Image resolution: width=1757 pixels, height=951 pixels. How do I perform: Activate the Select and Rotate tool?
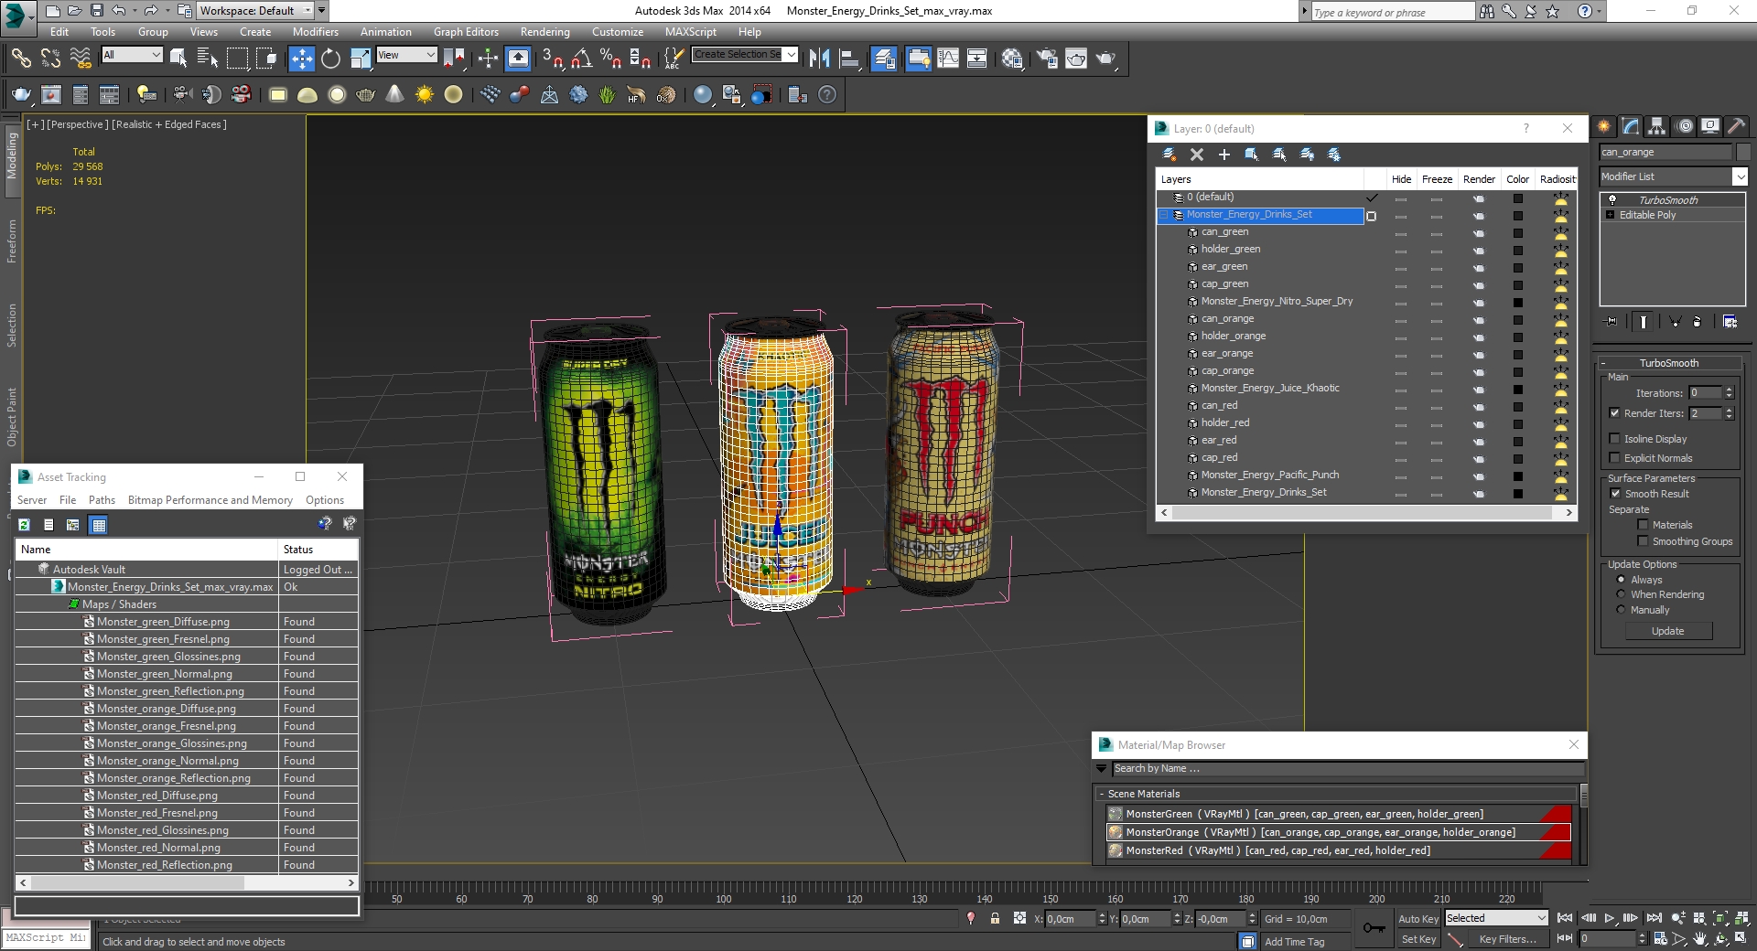[330, 59]
